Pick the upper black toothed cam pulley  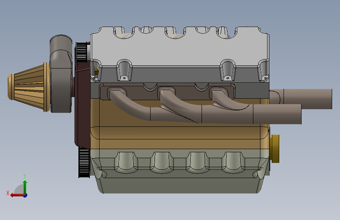pos(82,52)
